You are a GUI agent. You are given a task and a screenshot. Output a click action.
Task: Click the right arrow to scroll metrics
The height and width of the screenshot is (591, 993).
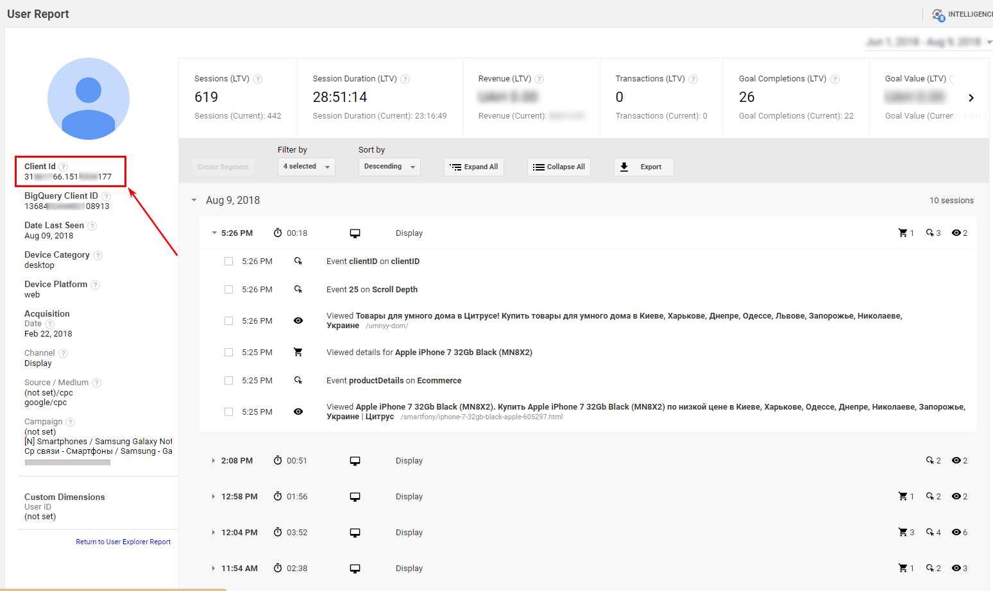click(971, 98)
